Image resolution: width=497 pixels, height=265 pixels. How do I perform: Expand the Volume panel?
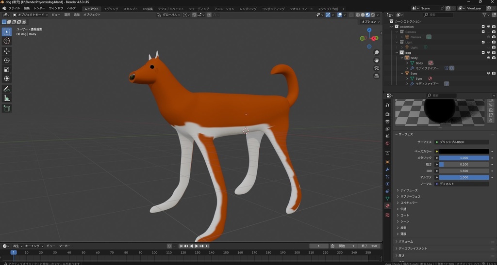click(396, 242)
